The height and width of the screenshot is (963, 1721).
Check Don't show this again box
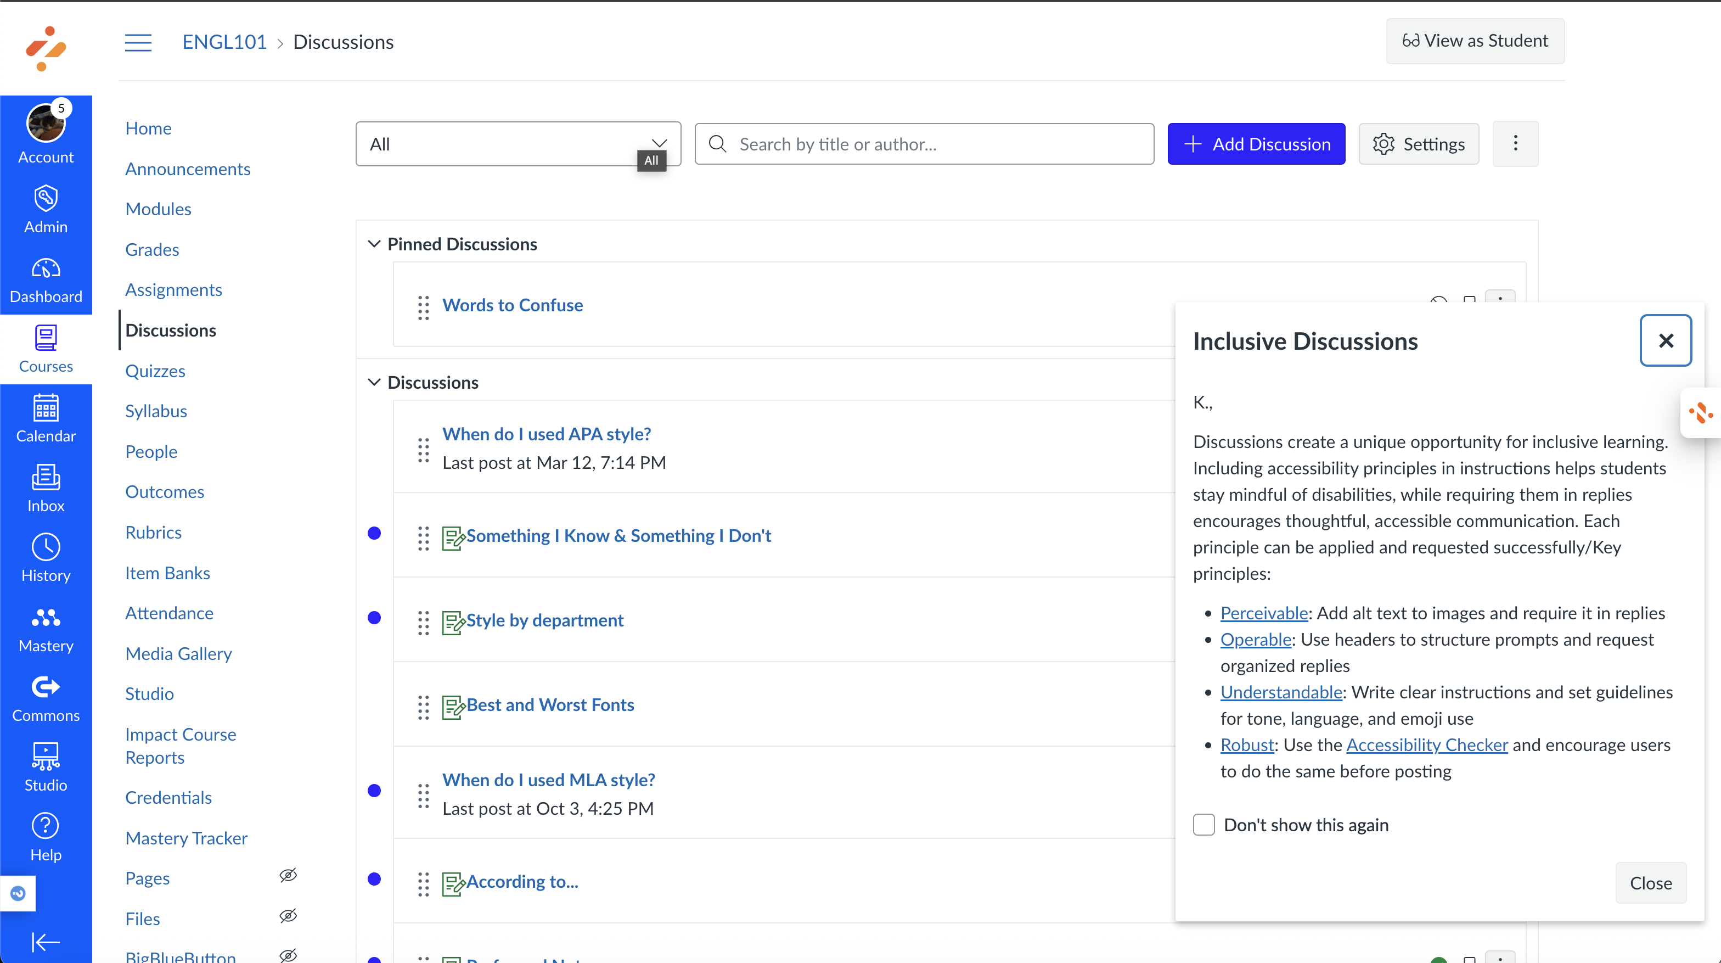point(1204,825)
